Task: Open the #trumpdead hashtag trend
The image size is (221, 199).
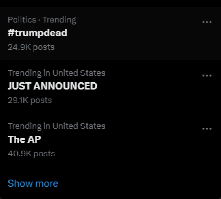Action: pos(37,33)
